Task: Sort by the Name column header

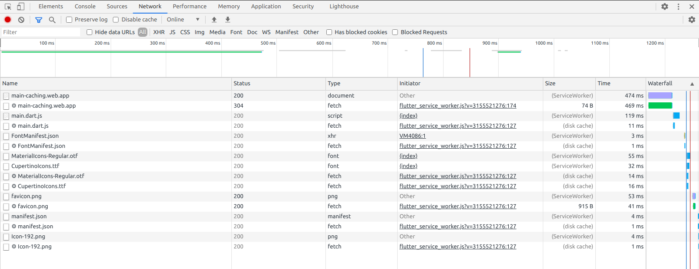Action: 115,84
